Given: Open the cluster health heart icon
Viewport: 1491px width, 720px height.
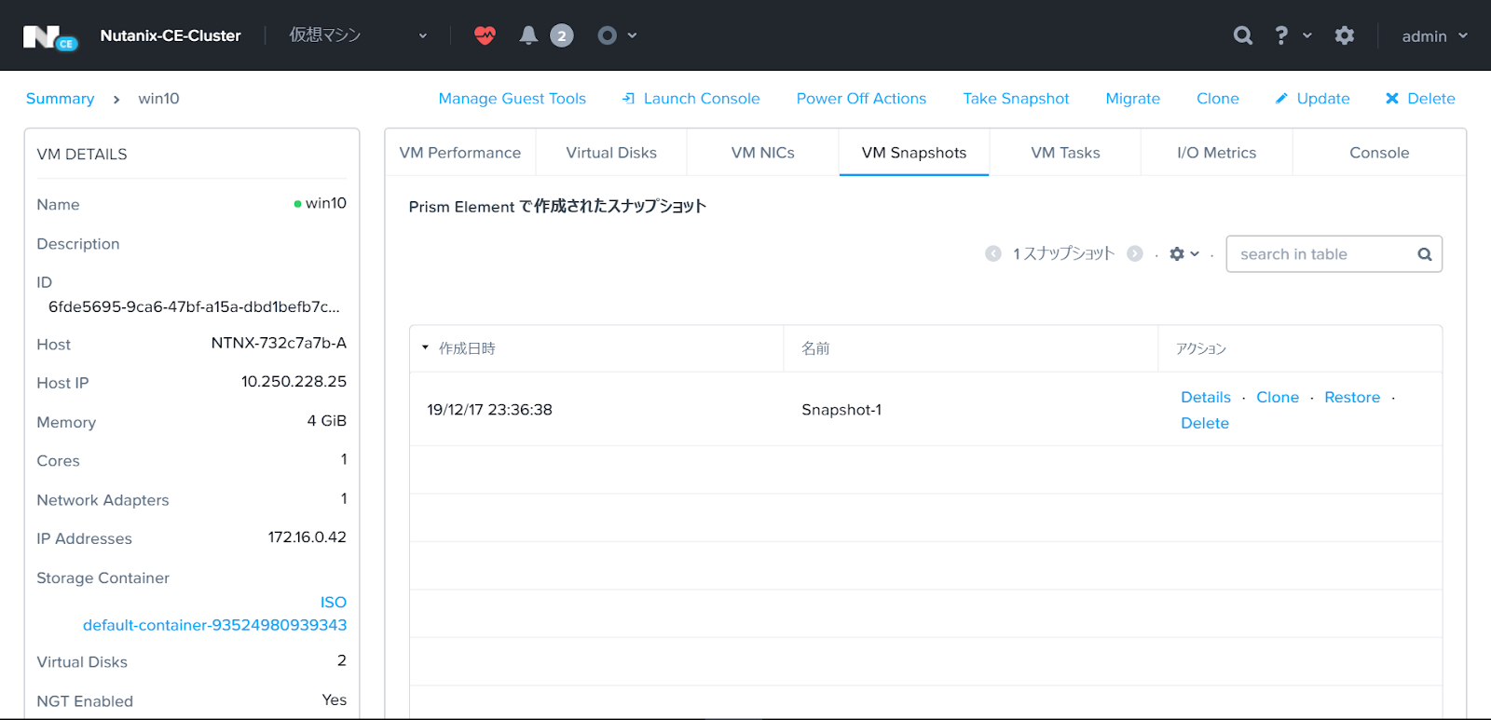Looking at the screenshot, I should pos(485,35).
